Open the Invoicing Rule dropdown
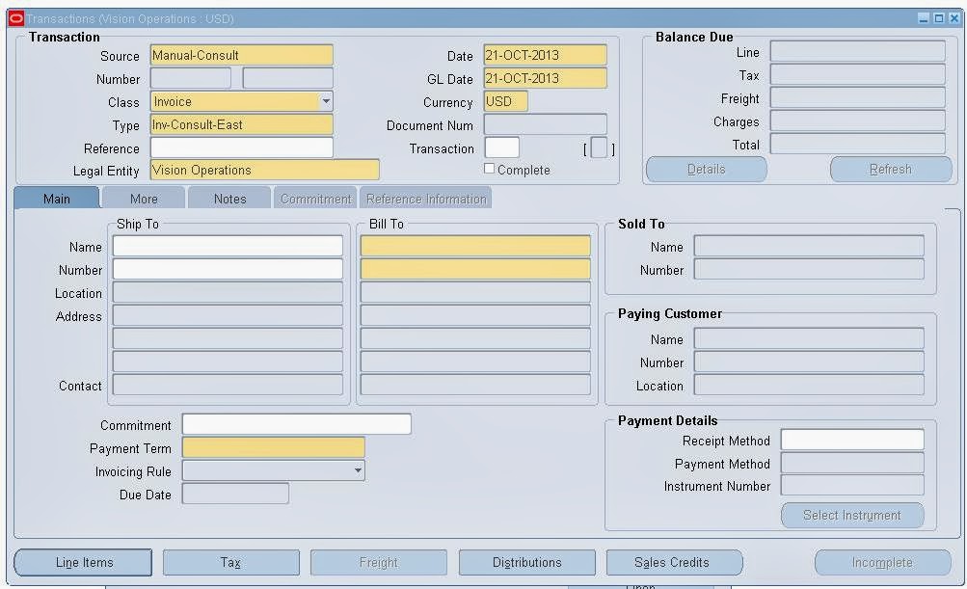Image resolution: width=967 pixels, height=589 pixels. (x=356, y=470)
